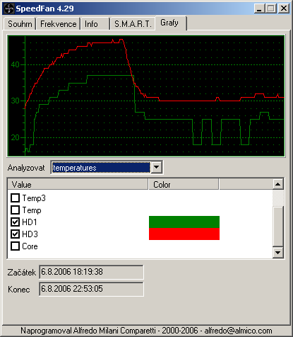Click the Analyzovat label
This screenshot has width=293, height=337.
tap(26, 168)
